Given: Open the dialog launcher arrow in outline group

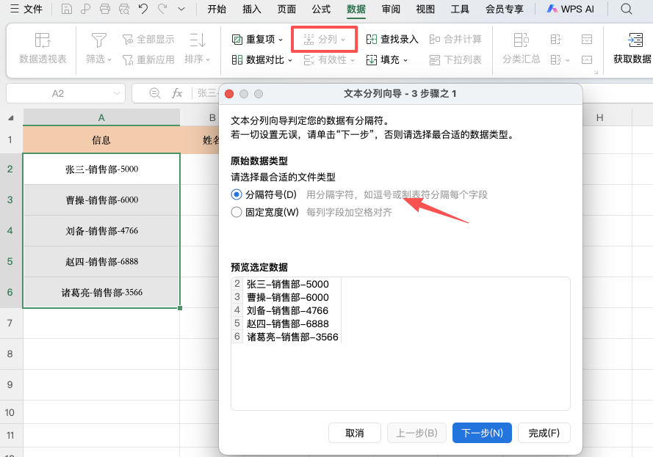Looking at the screenshot, I should [596, 73].
